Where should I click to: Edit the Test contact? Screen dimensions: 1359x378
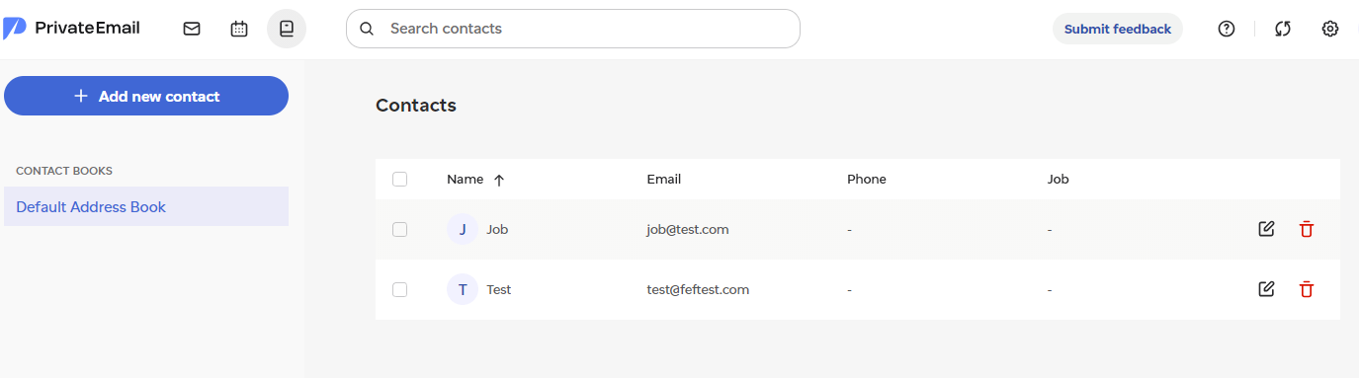(1266, 289)
